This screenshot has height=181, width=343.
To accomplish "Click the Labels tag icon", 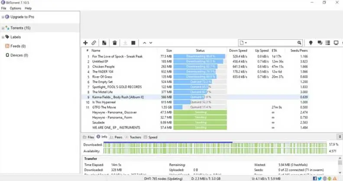I will [x=7, y=37].
